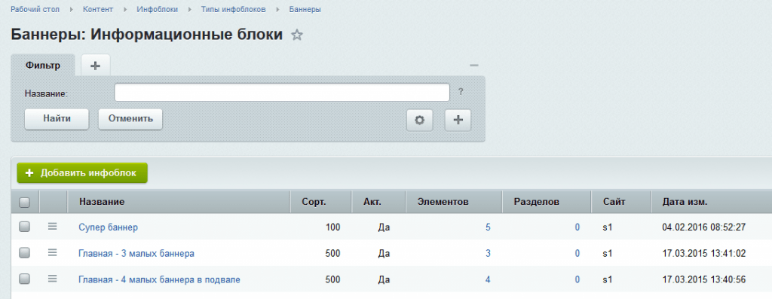Select all rows with header checkbox
772x299 pixels.
[24, 202]
